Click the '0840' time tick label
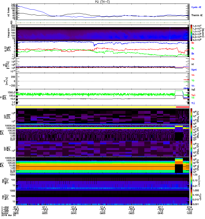Screen dimensions: 205x219 pyautogui.click(x=74, y=213)
